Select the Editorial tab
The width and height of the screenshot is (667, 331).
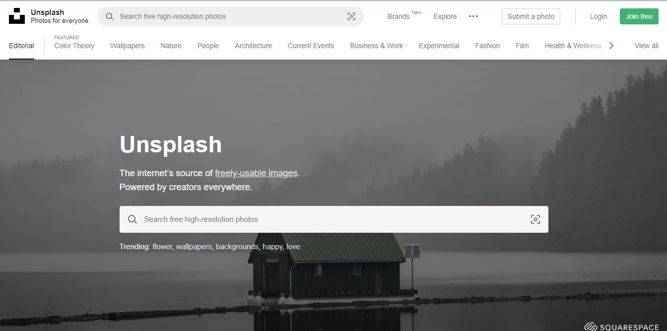pyautogui.click(x=21, y=46)
